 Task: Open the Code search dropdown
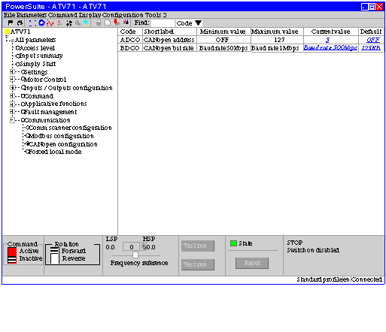point(189,23)
